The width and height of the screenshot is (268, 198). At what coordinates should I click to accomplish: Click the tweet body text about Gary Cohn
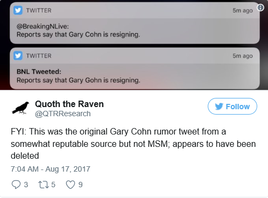click(133, 144)
